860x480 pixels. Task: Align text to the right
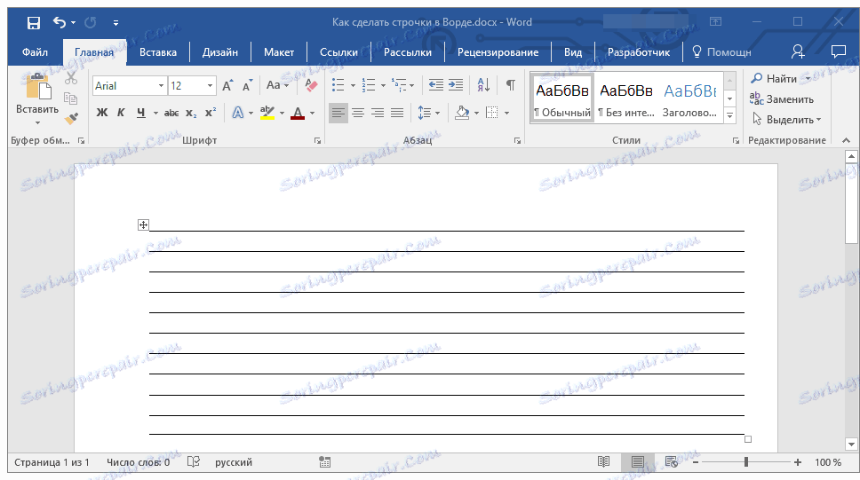pyautogui.click(x=378, y=113)
